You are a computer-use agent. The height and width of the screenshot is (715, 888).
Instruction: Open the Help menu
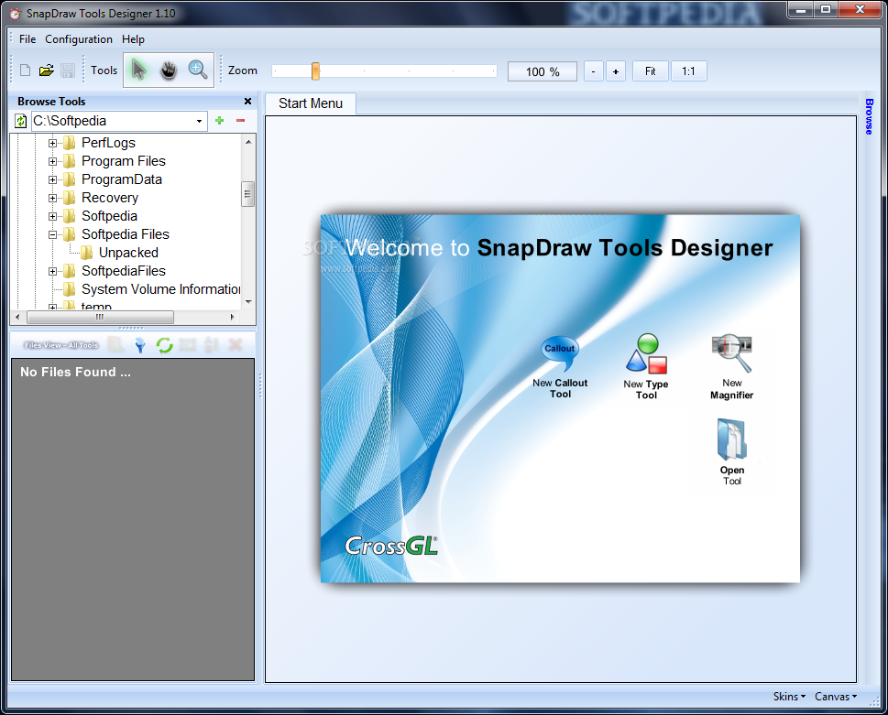(133, 39)
